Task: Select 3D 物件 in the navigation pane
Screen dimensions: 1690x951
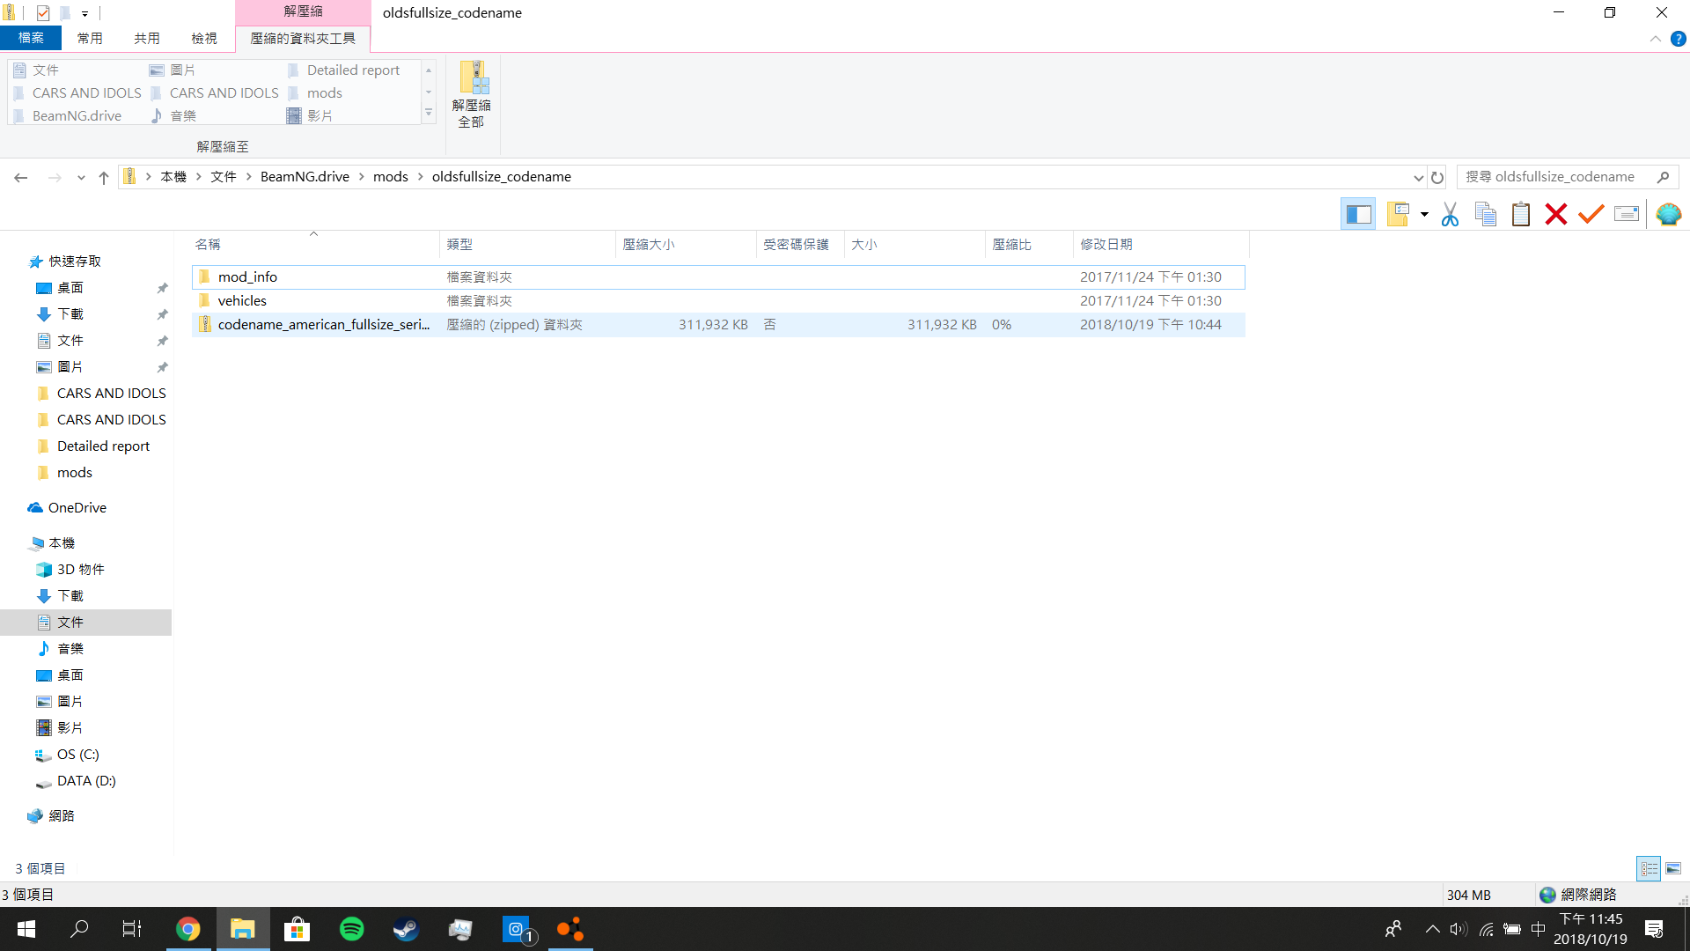Action: coord(80,569)
